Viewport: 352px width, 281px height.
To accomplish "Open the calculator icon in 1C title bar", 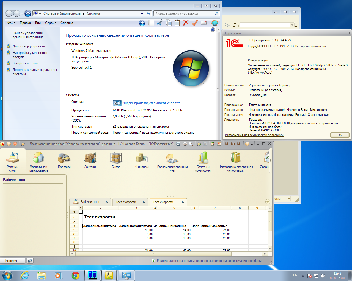I will (x=213, y=144).
